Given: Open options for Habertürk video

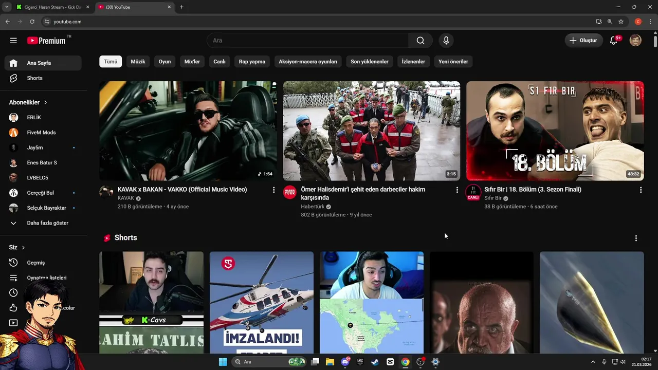Looking at the screenshot, I should (457, 190).
